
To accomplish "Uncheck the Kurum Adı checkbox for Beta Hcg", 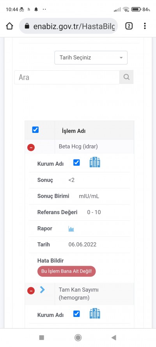I will pos(76,163).
